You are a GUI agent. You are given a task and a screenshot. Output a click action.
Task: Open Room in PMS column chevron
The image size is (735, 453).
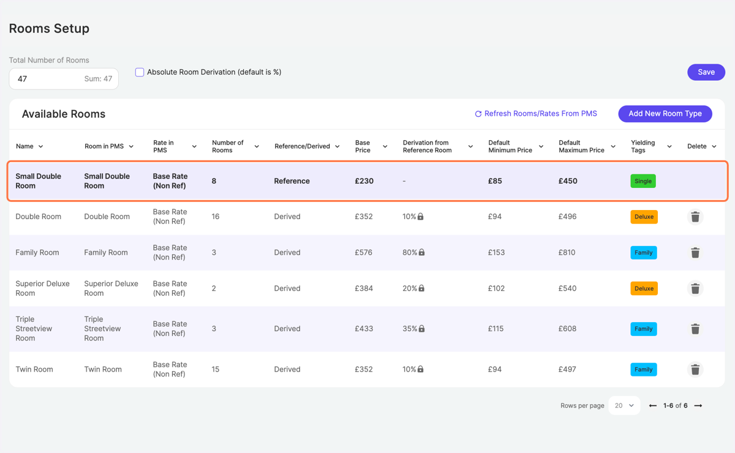tap(131, 146)
